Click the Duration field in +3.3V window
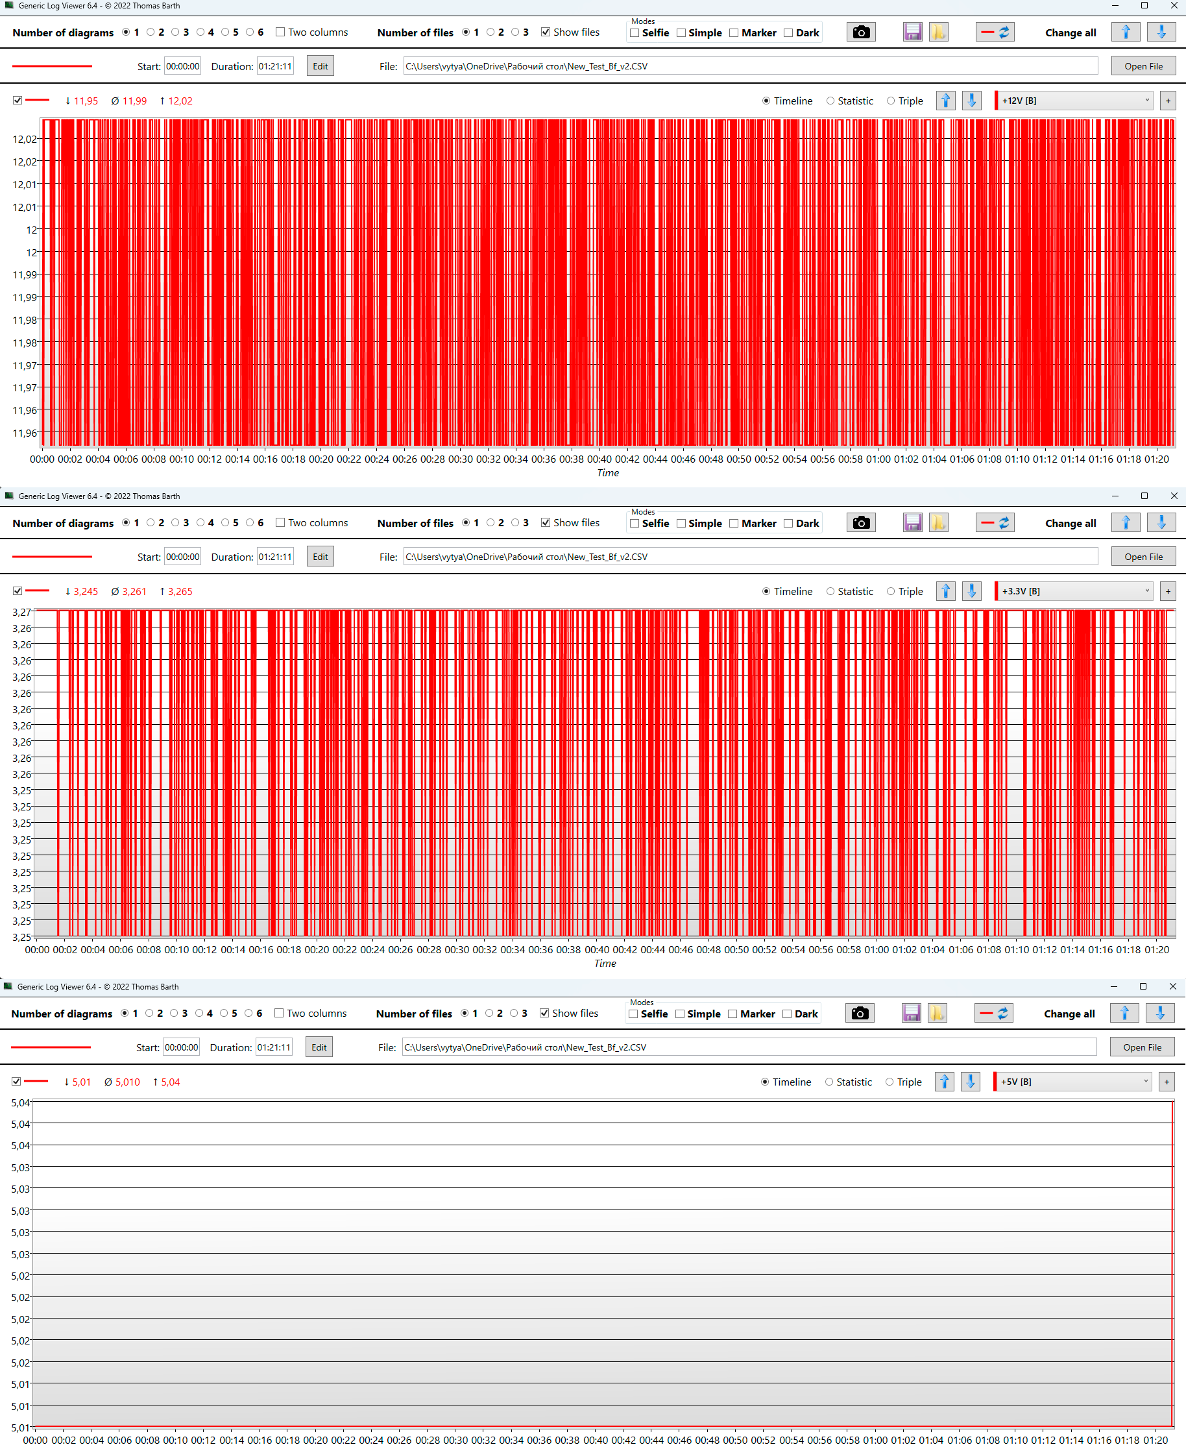1186x1447 pixels. pyautogui.click(x=275, y=557)
